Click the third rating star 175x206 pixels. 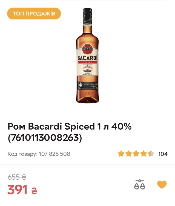click(x=136, y=154)
